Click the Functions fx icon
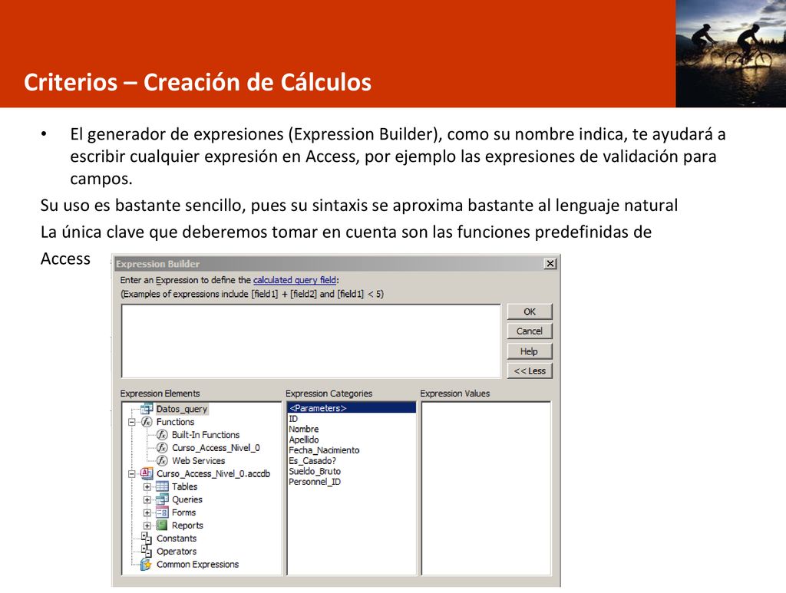Image resolution: width=786 pixels, height=593 pixels. click(x=147, y=422)
